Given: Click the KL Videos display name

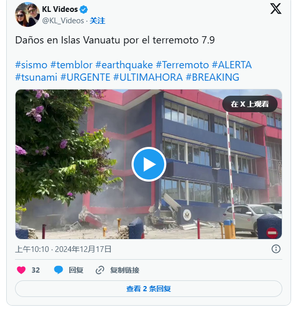Looking at the screenshot, I should click(x=60, y=9).
